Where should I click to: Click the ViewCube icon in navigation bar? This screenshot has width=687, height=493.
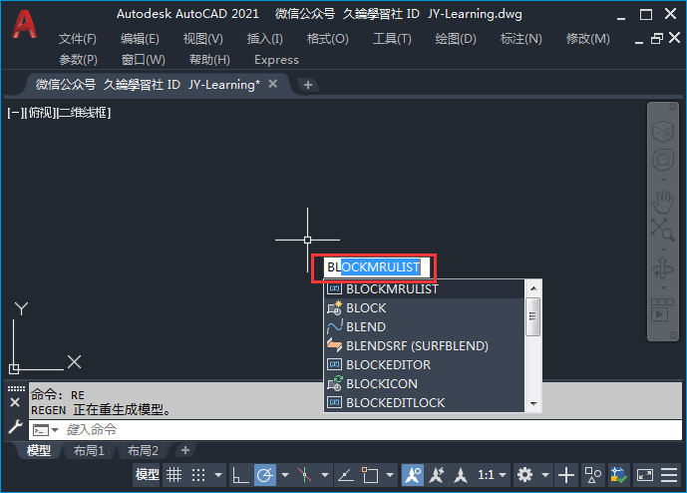pos(662,131)
